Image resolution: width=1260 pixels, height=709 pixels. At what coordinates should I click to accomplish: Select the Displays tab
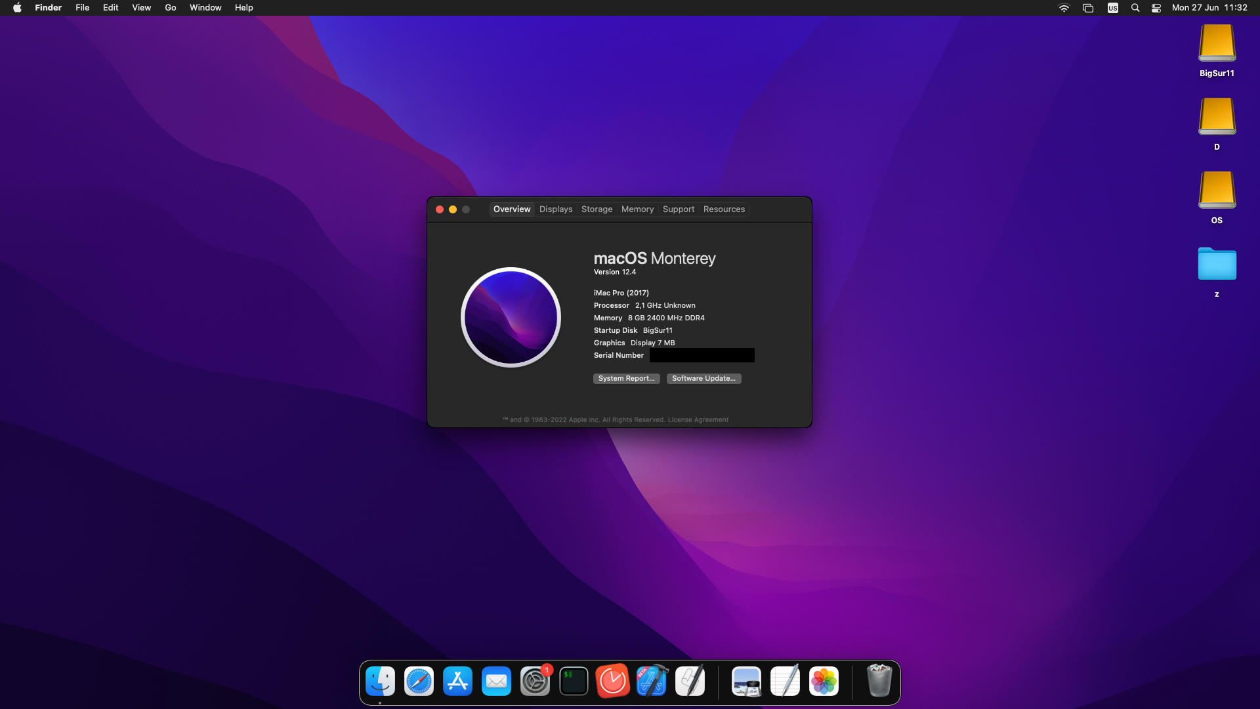click(x=556, y=209)
